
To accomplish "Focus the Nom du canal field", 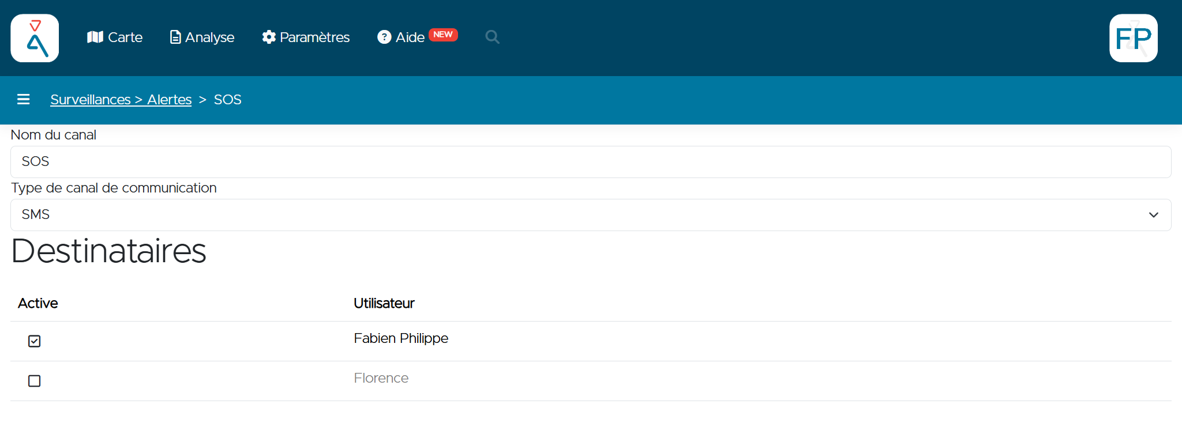I will (x=591, y=162).
